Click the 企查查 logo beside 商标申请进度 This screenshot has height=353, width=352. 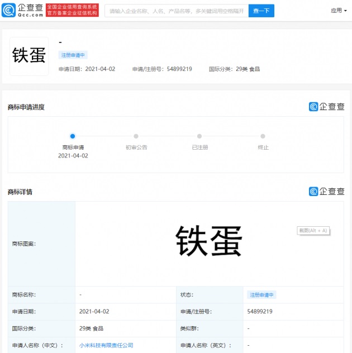326,107
